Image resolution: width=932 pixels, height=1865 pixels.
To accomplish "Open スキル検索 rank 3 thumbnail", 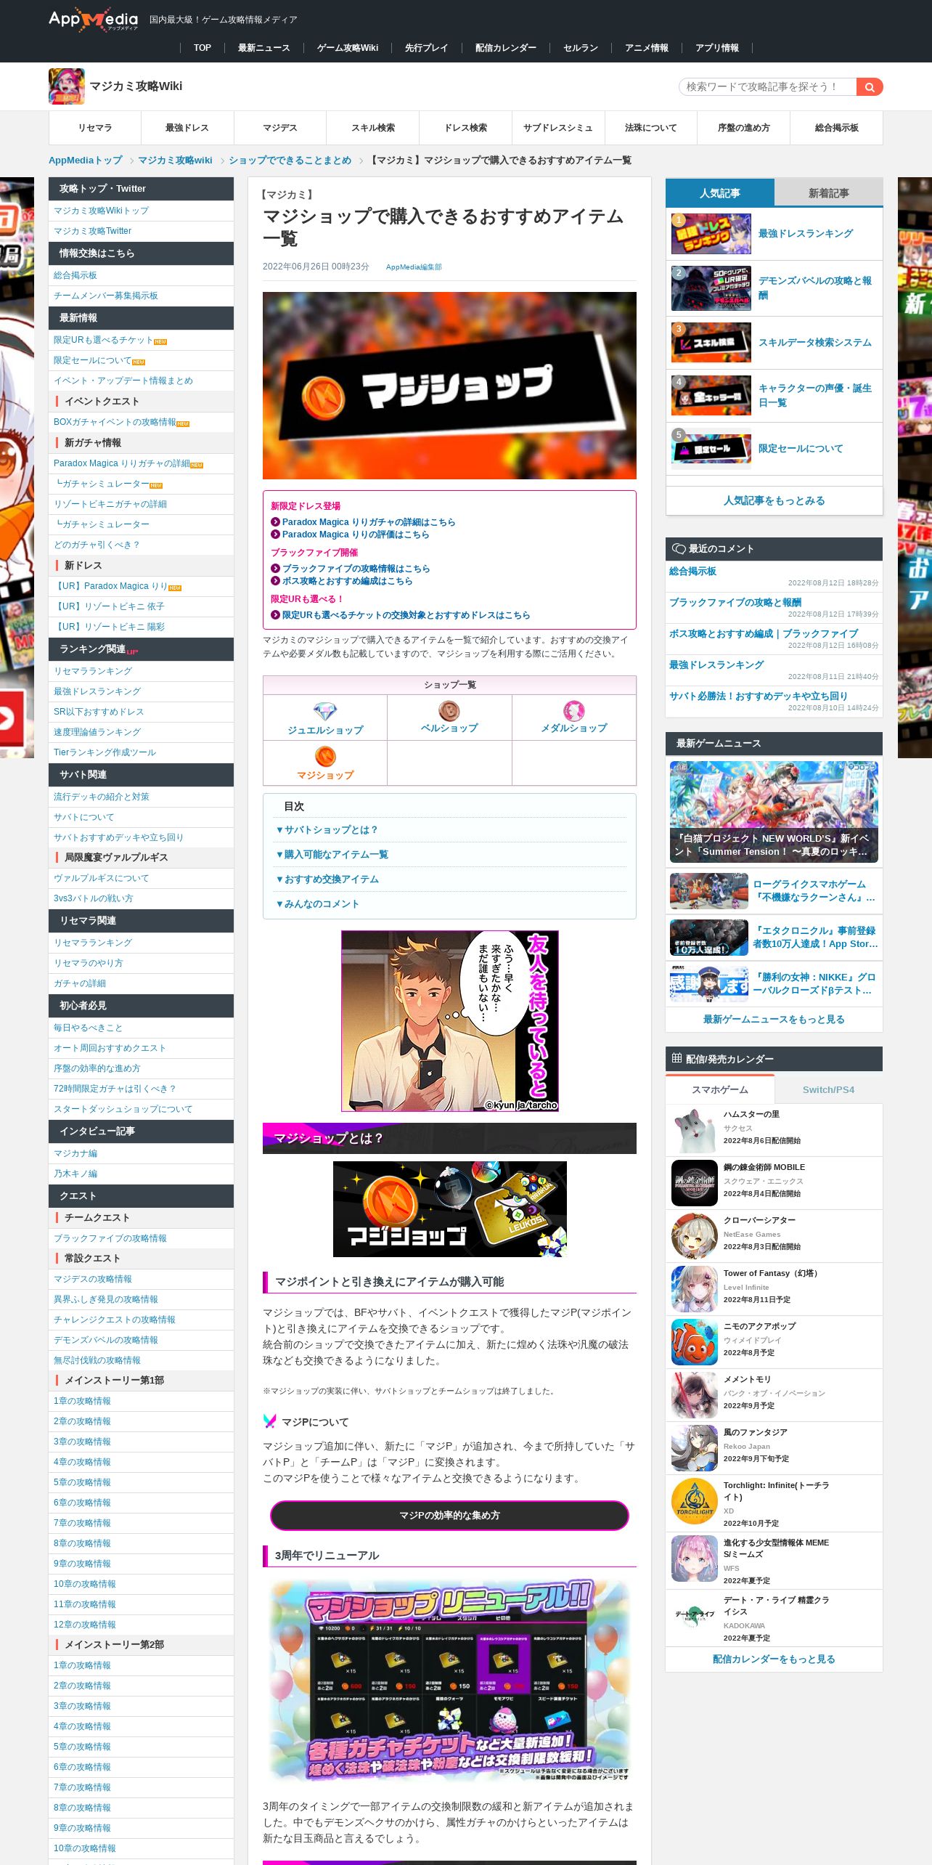I will (x=711, y=343).
